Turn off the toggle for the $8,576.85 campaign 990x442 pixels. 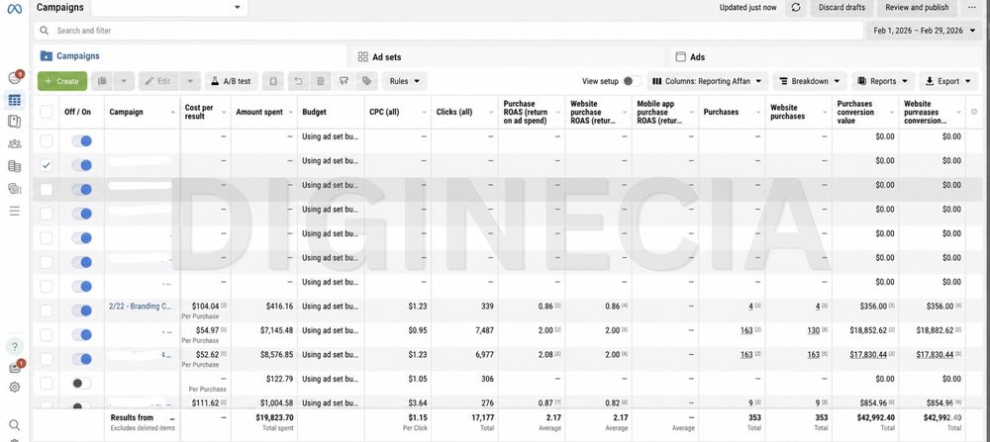81,359
